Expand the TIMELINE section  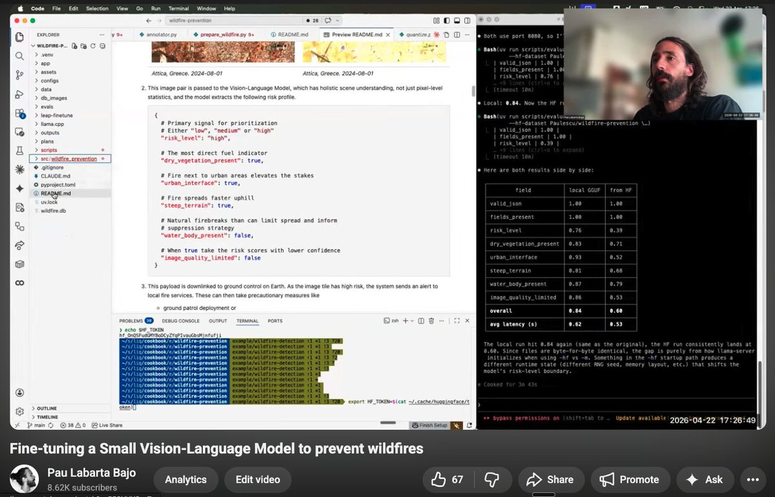click(71, 418)
